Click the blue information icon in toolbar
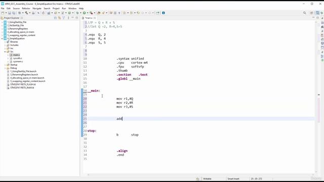Image resolution: width=324 pixels, height=182 pixels. pos(164,13)
